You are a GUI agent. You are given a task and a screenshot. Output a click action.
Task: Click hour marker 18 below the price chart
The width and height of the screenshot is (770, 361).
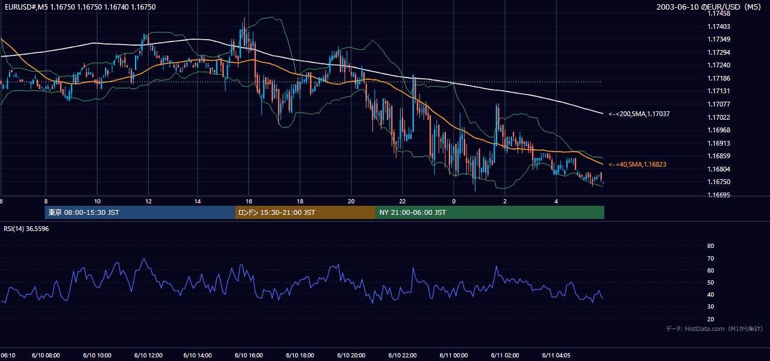tap(300, 201)
